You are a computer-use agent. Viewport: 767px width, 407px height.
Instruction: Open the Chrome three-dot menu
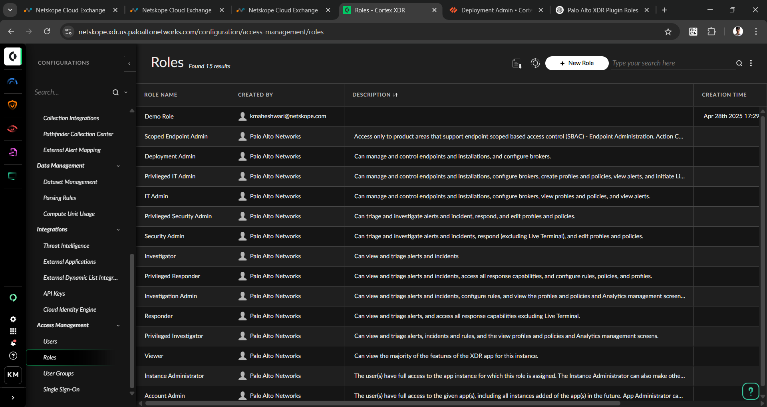coord(756,32)
